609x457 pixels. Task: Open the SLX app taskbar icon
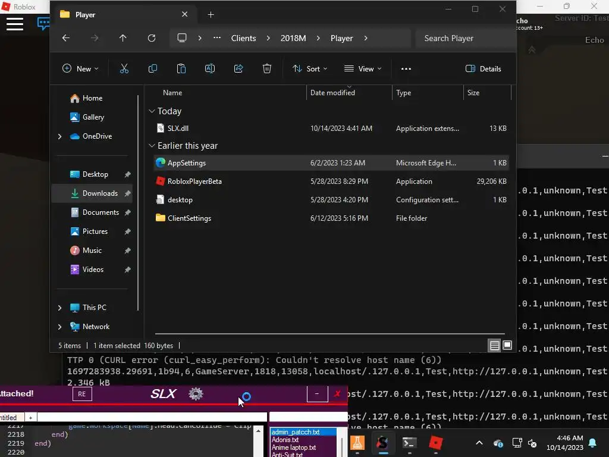(383, 443)
